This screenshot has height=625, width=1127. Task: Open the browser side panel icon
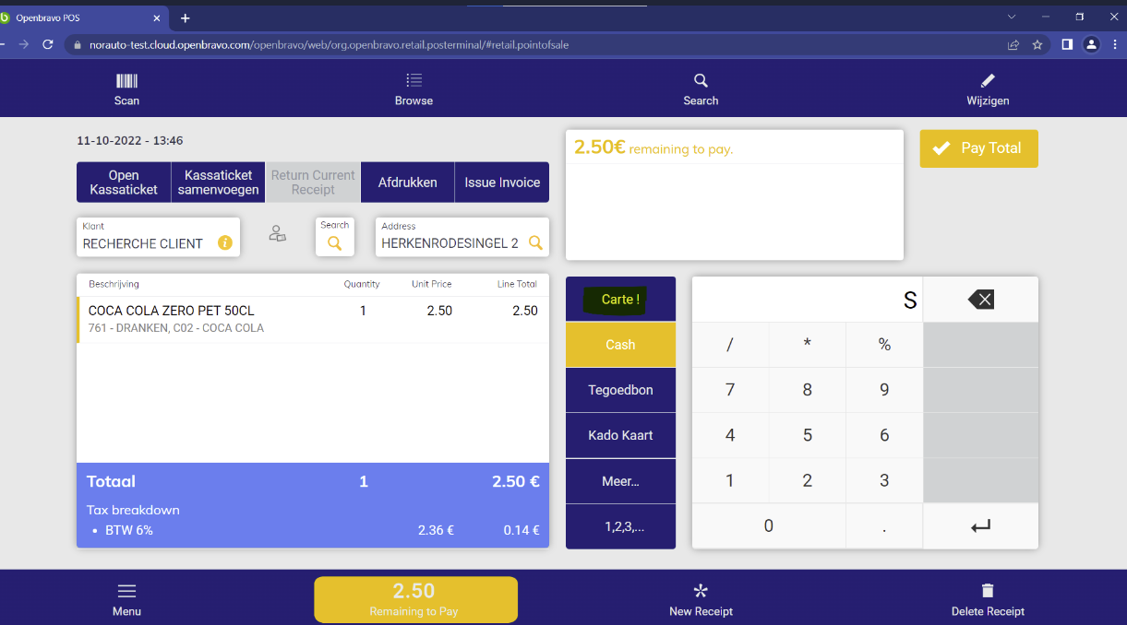tap(1067, 44)
